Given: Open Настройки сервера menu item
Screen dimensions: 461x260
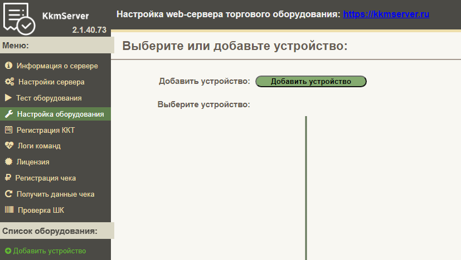Looking at the screenshot, I should (55, 82).
